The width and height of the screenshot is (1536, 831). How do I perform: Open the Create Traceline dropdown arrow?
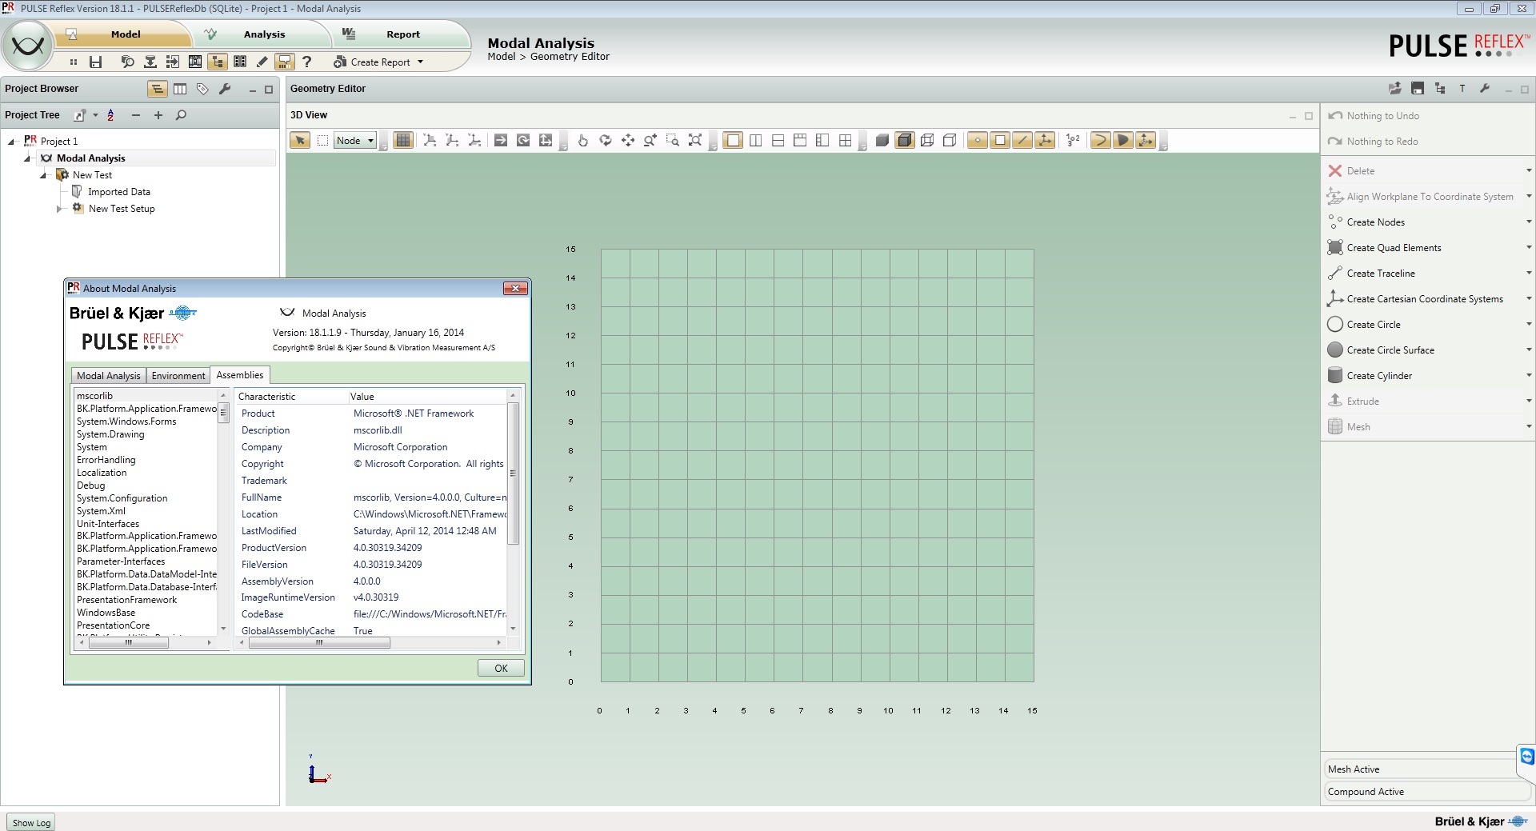pyautogui.click(x=1528, y=273)
